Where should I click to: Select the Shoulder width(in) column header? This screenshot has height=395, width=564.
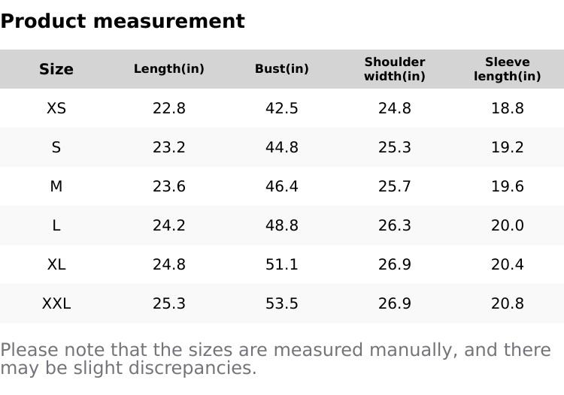[x=395, y=69]
